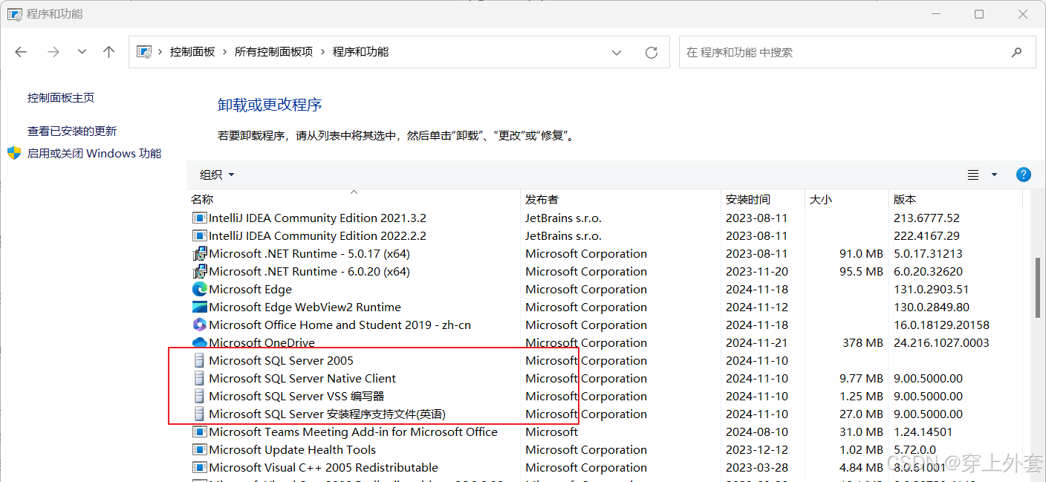This screenshot has height=482, width=1046.
Task: Click the search magnifier icon
Action: click(1016, 53)
